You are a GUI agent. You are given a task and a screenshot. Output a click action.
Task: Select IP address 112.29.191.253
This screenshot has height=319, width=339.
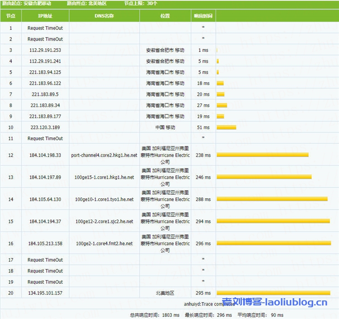[45, 50]
